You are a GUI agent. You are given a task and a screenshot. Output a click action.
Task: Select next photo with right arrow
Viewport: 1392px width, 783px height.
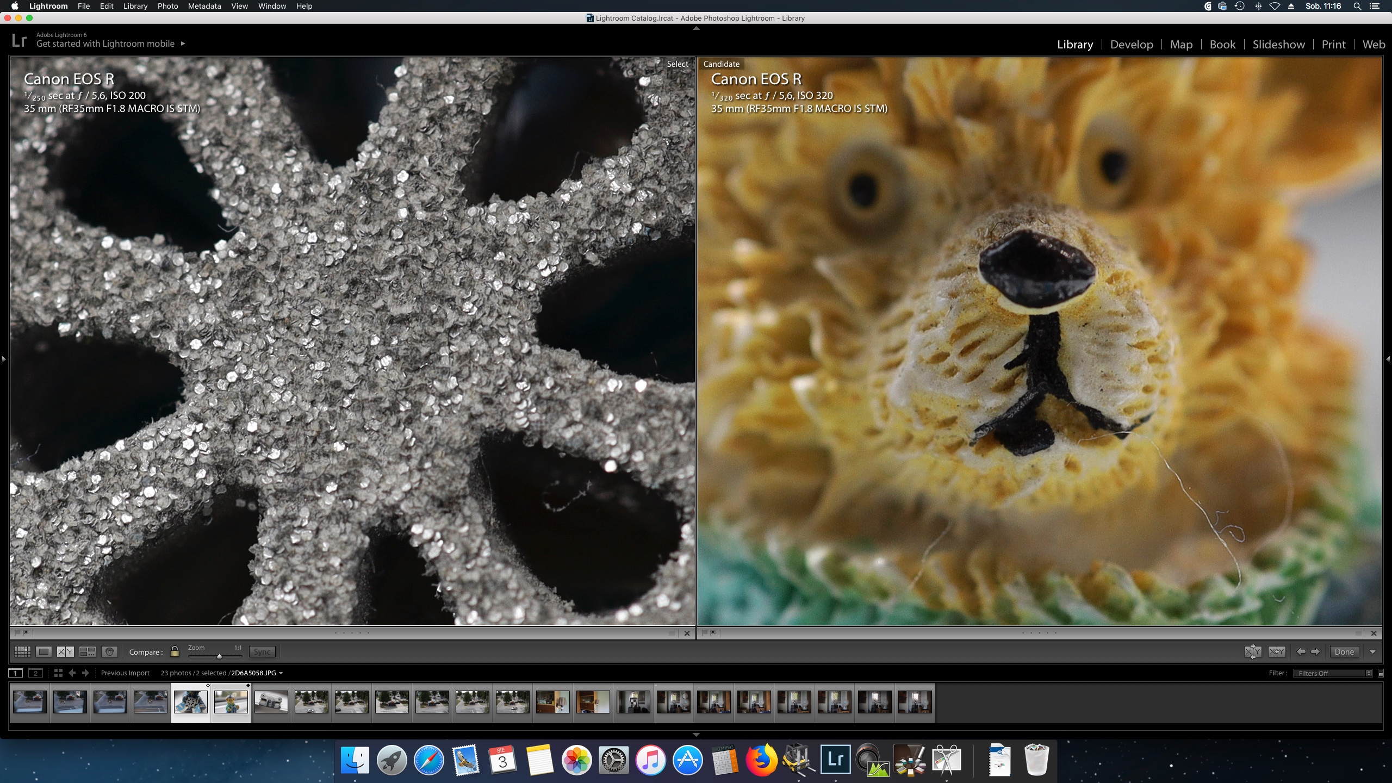[1315, 651]
